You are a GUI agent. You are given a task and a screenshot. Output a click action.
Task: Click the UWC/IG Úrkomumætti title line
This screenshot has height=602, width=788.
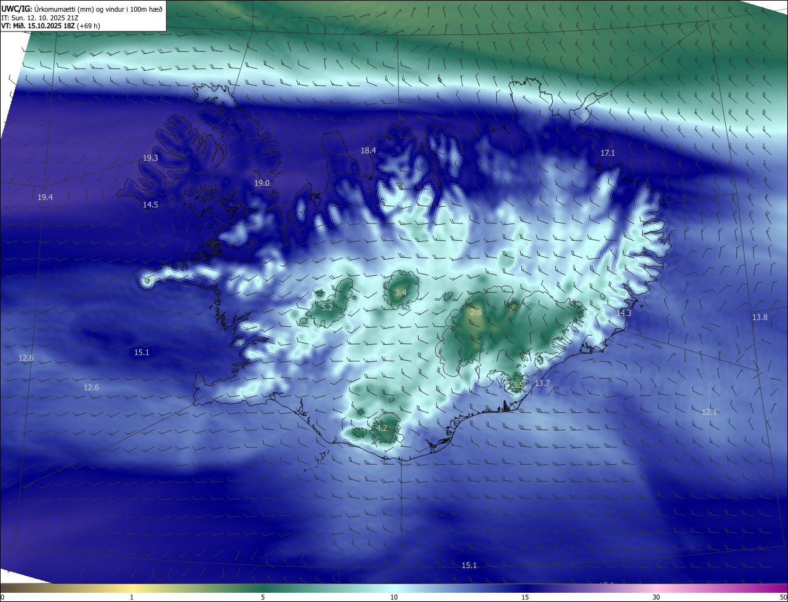coord(82,8)
